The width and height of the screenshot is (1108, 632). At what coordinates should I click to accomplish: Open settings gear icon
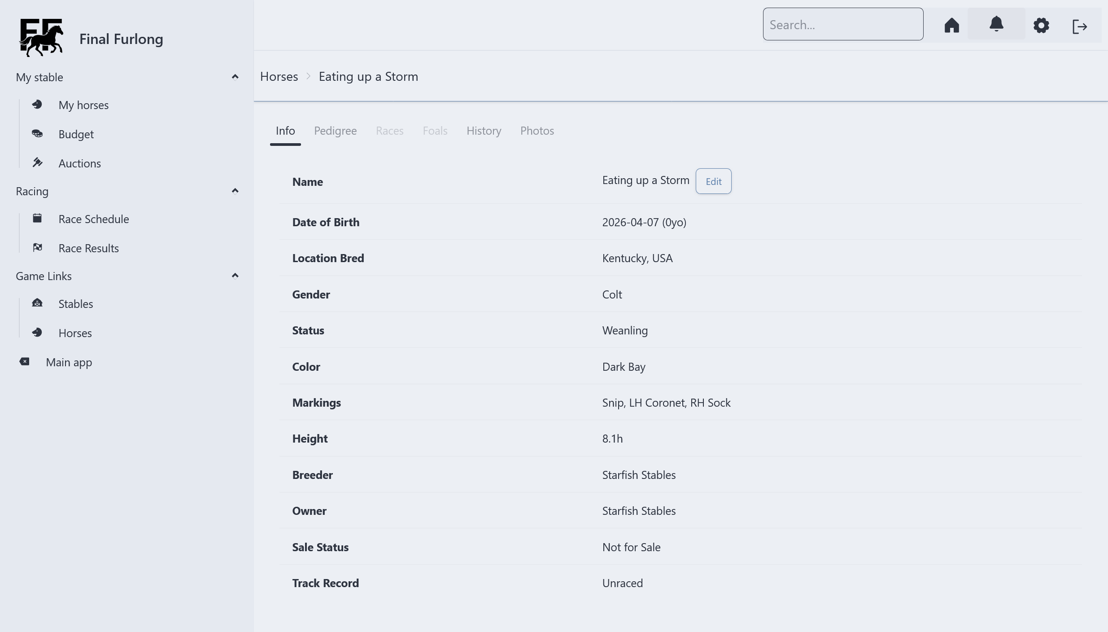[x=1041, y=26]
